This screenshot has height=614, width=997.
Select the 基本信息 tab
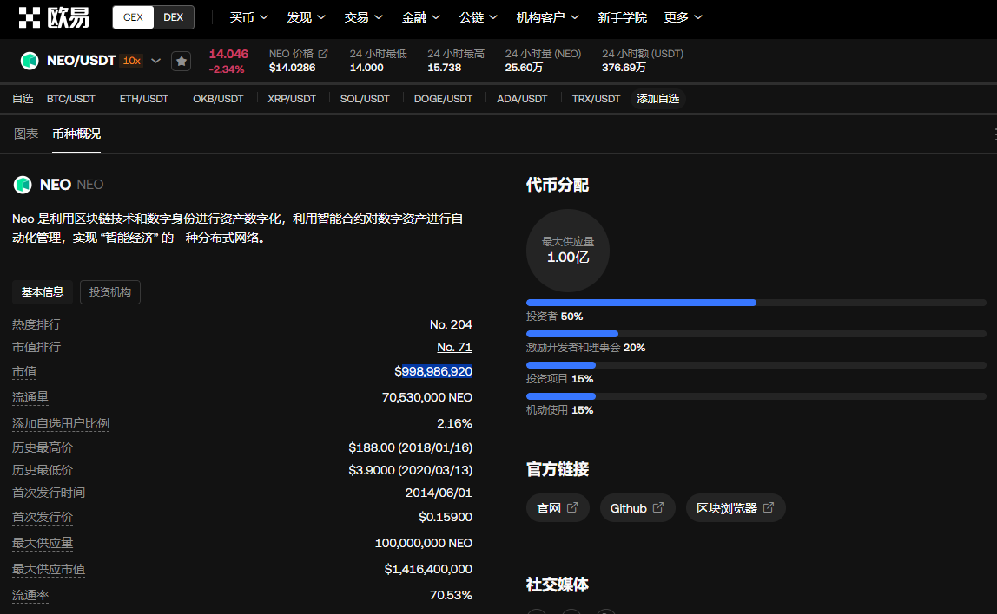(43, 292)
